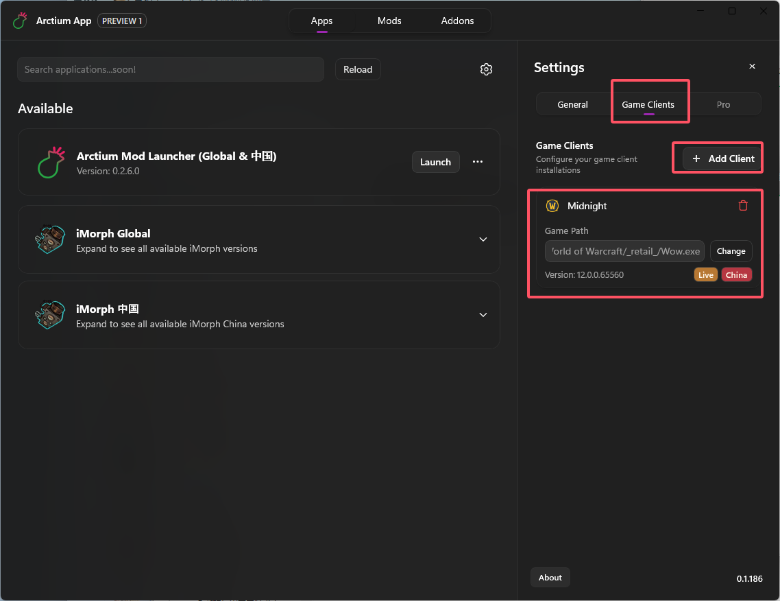The width and height of the screenshot is (780, 601).
Task: Click the iMorph Global app icon
Action: coord(50,240)
